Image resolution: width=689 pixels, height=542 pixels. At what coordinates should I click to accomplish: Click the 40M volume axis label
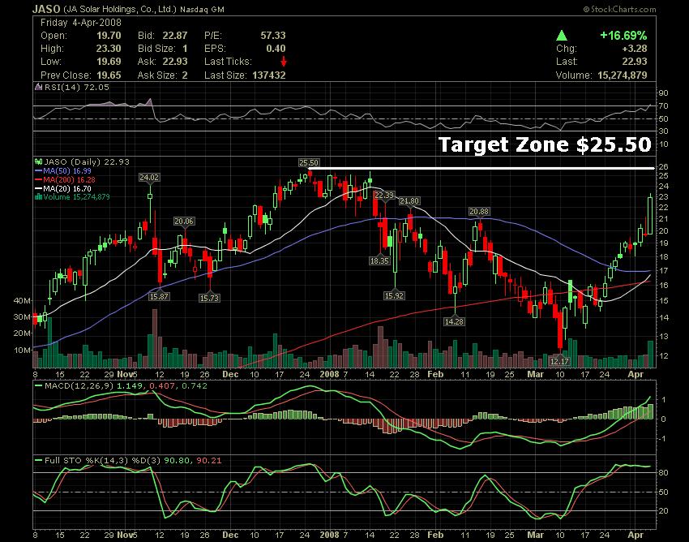tap(23, 300)
